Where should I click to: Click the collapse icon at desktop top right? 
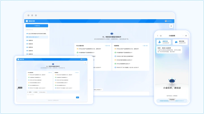coord(171,26)
